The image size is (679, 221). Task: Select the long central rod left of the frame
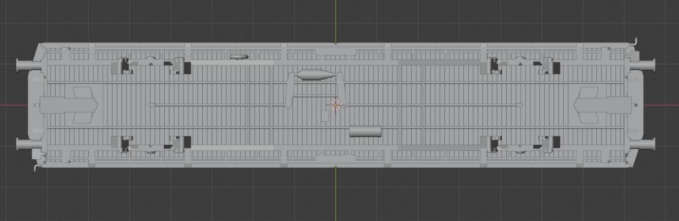click(x=218, y=105)
